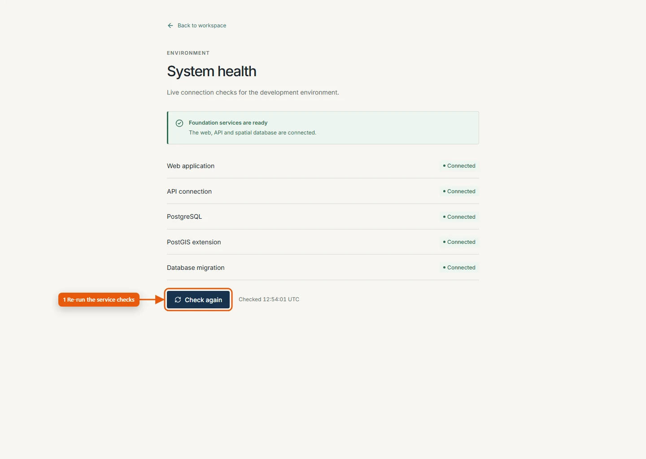Click the Database migration Connected badge
The width and height of the screenshot is (646, 459).
pos(459,268)
